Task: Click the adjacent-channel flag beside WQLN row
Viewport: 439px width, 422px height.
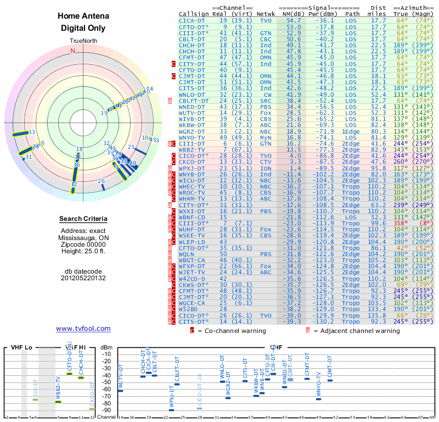Action: pos(170,254)
